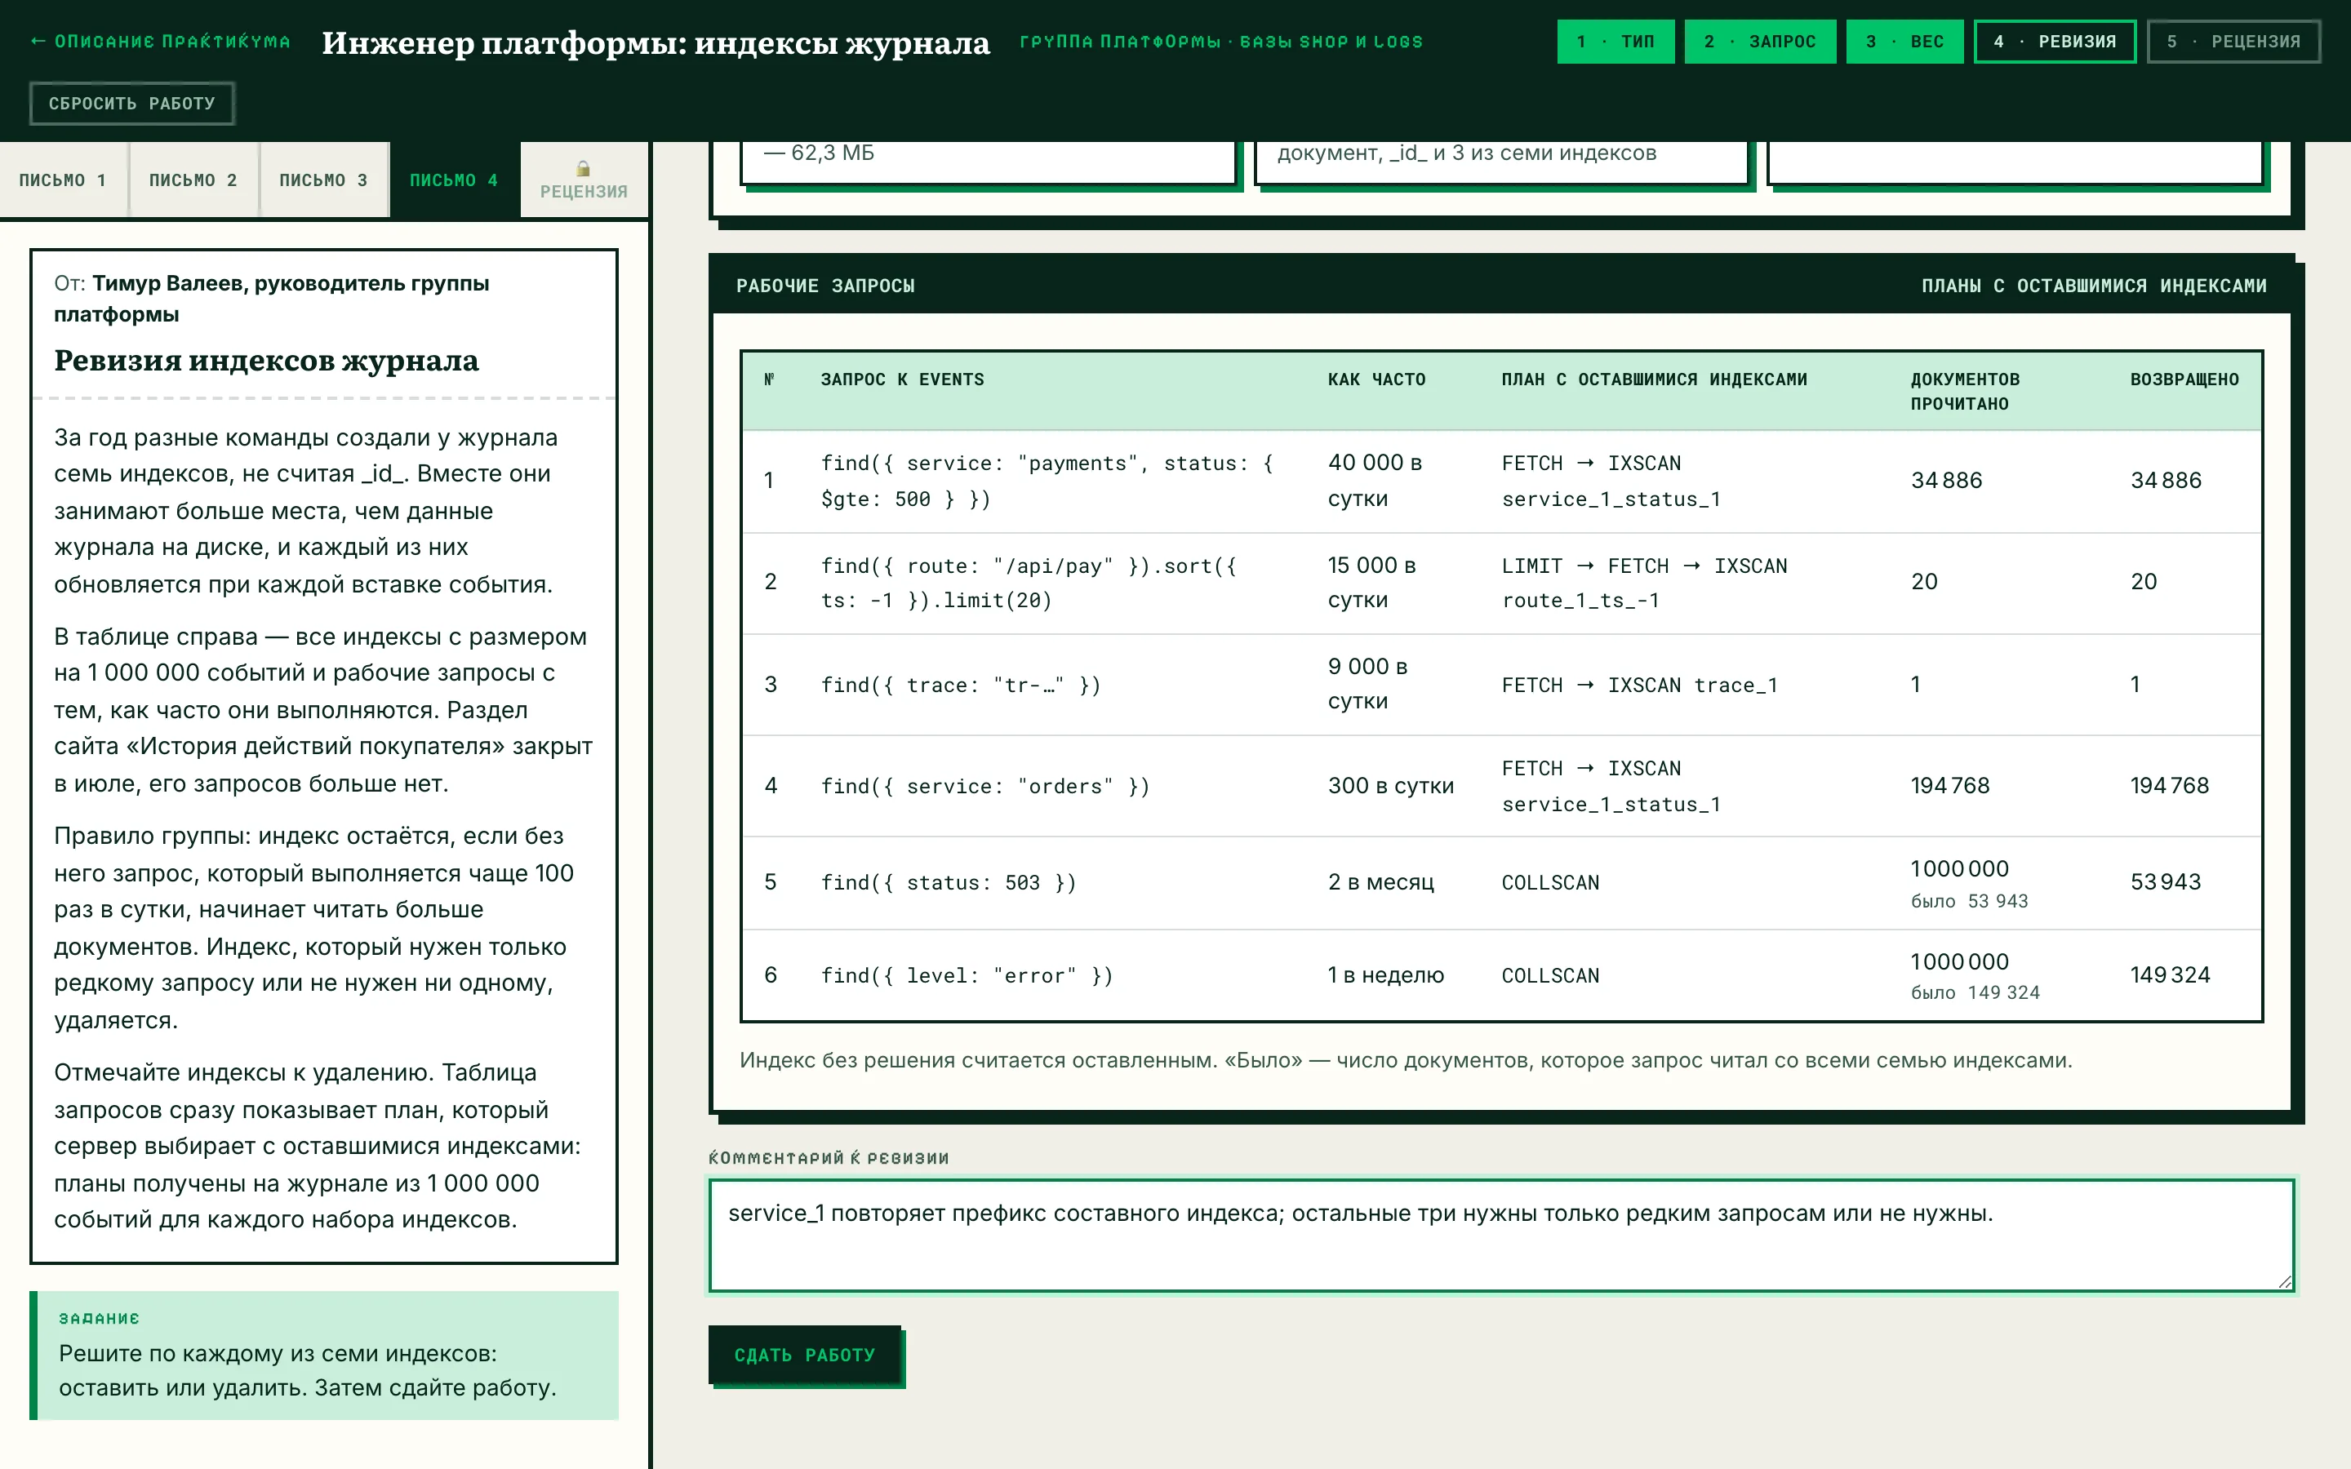Select query row 1 with payments service
2351x1469 pixels.
tap(1501, 481)
